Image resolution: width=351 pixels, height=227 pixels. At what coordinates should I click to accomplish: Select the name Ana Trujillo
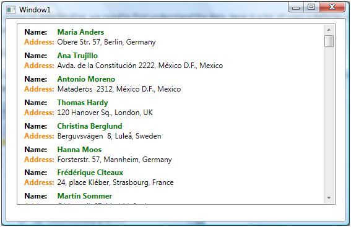pyautogui.click(x=77, y=56)
